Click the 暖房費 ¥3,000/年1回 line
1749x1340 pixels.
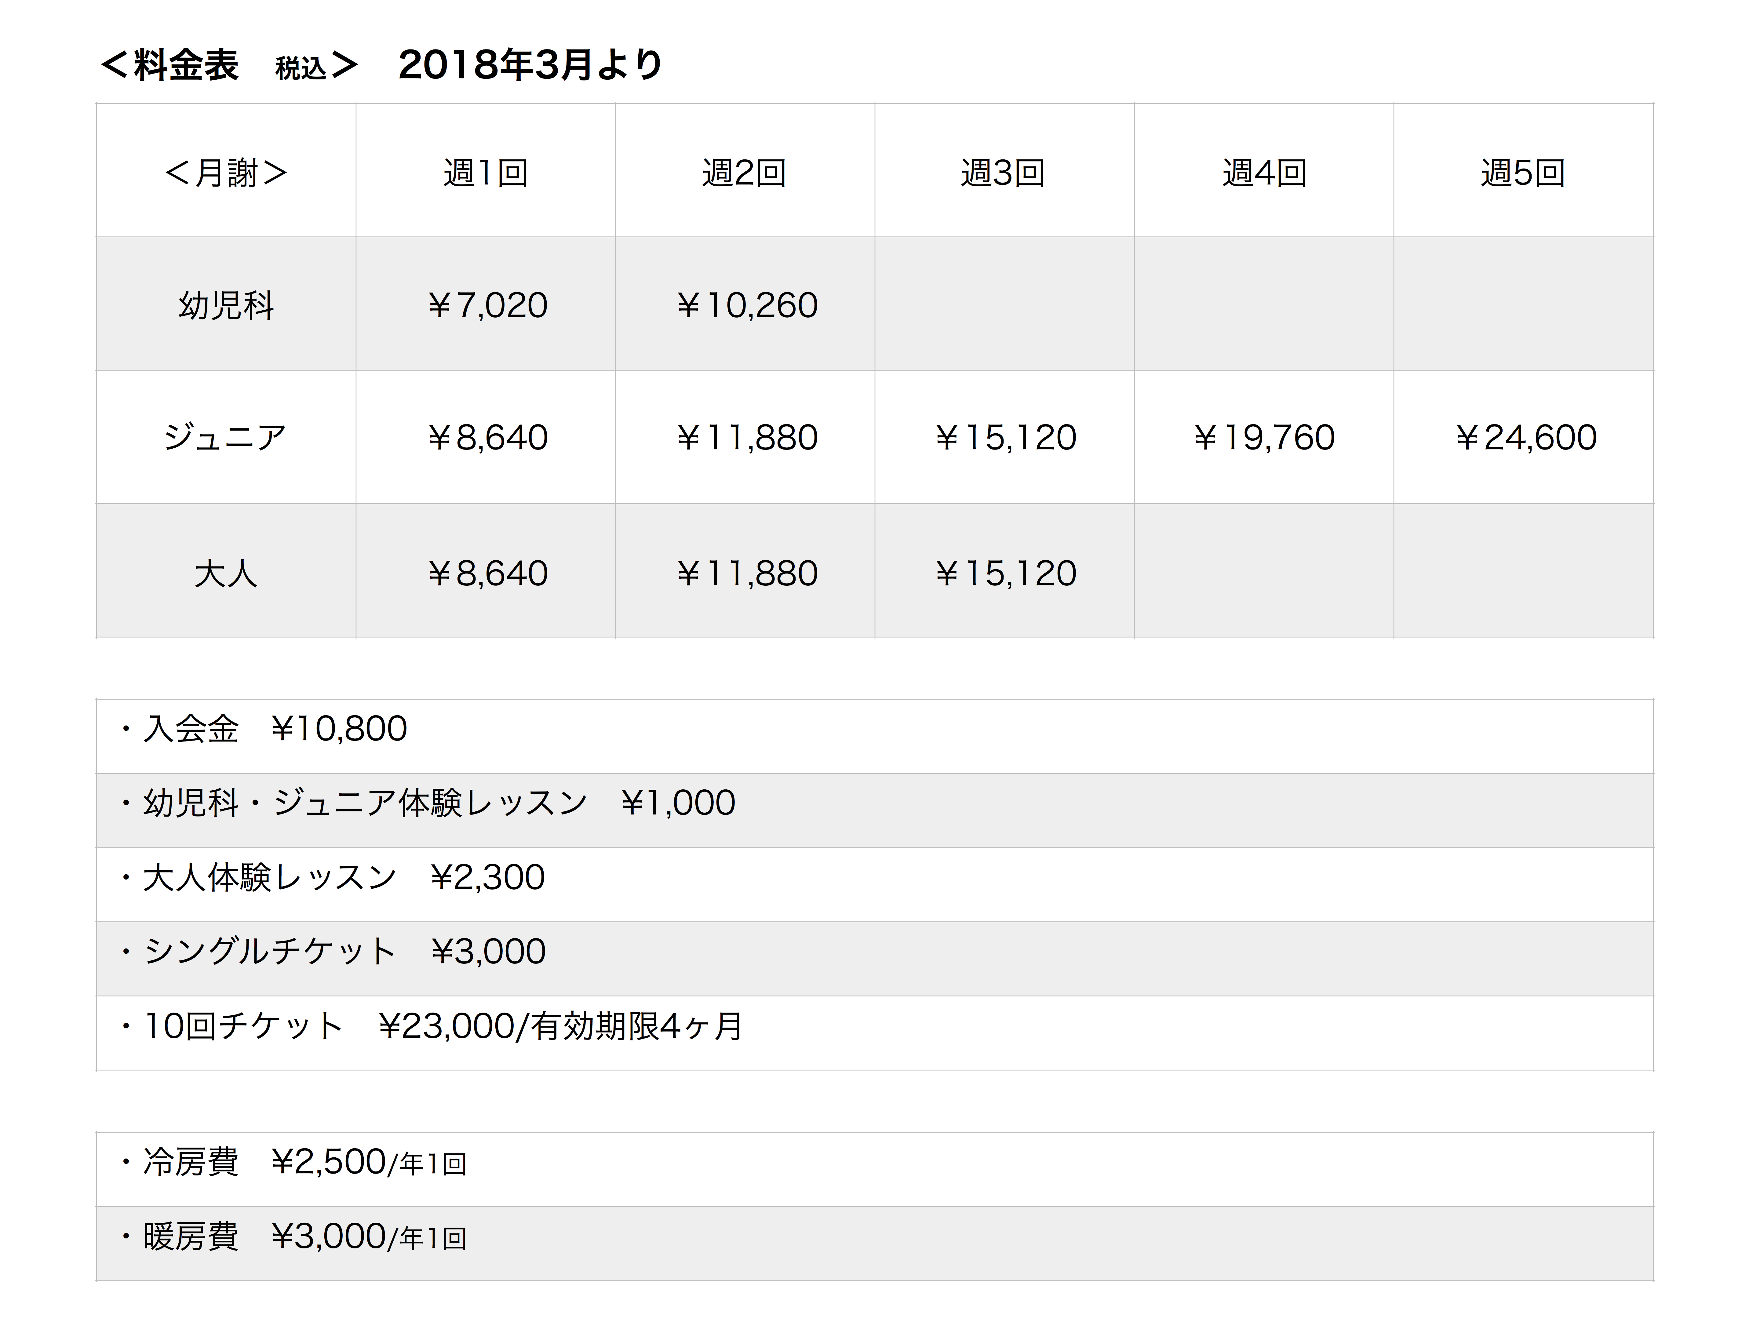(x=875, y=1244)
